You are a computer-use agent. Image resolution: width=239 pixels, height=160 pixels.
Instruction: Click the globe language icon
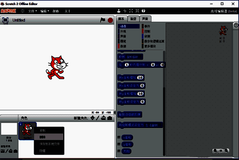(x=23, y=11)
